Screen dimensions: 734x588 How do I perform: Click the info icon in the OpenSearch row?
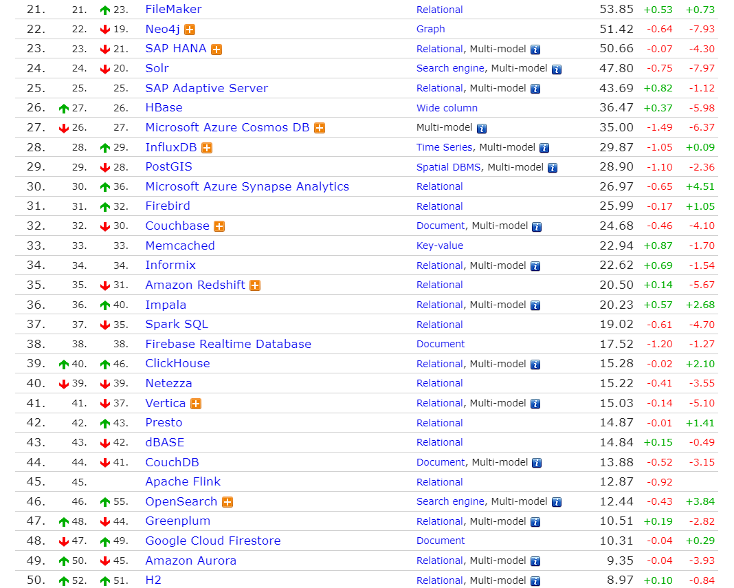pos(557,502)
